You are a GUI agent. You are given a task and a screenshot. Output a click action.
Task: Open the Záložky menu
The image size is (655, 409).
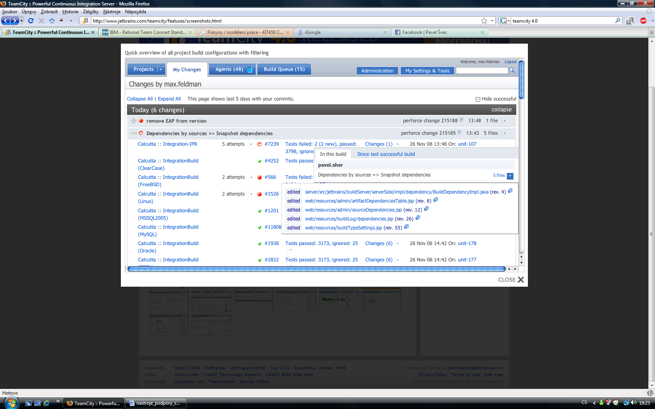point(90,12)
